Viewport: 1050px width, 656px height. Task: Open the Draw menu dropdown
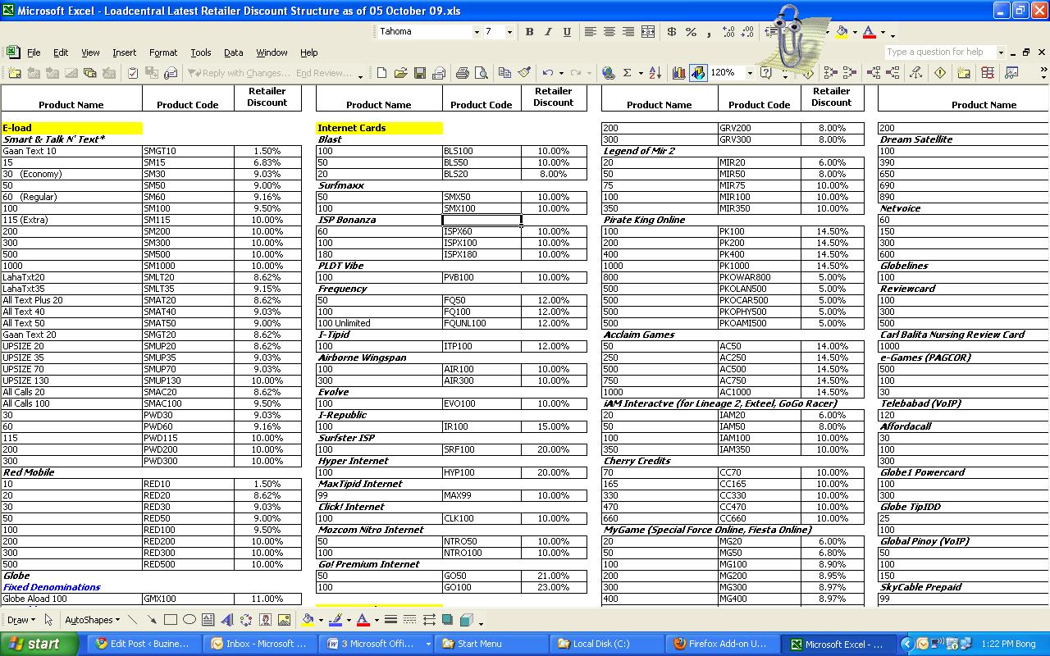[x=21, y=620]
